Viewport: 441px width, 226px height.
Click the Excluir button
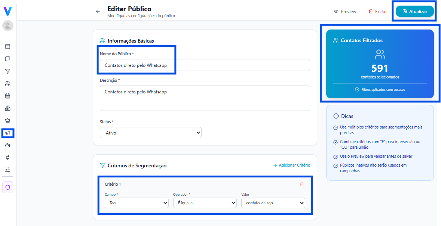pos(378,12)
